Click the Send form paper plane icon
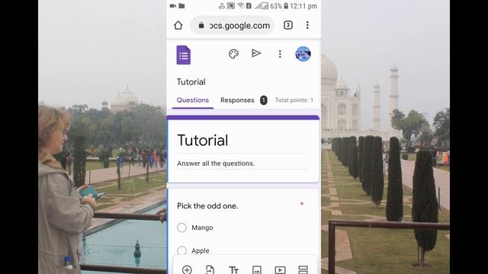Screen dimensions: 488x274 click(256, 53)
